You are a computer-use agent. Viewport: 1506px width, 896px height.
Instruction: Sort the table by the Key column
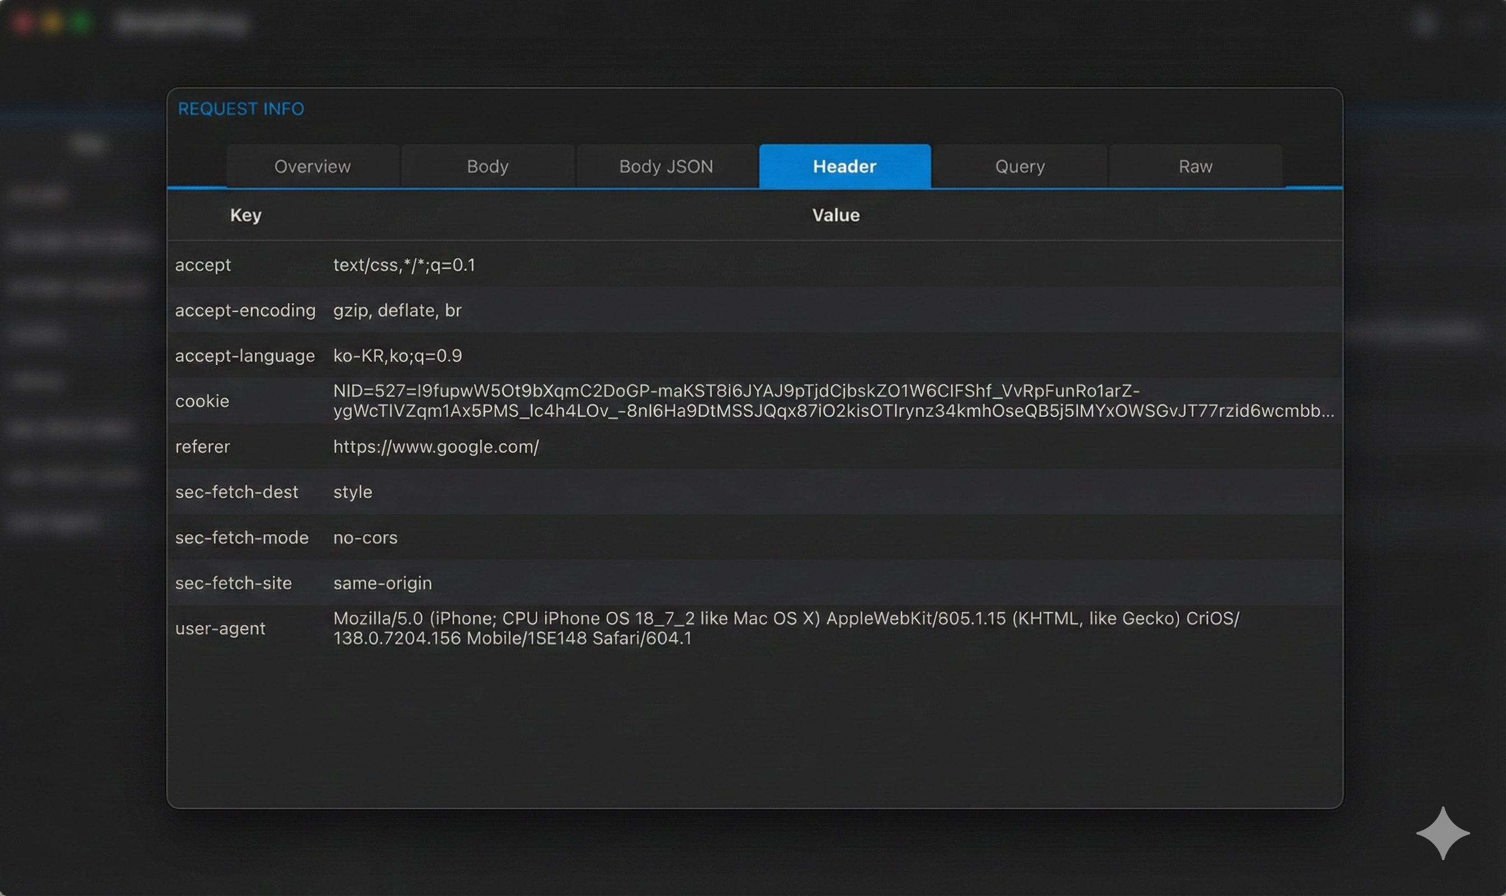245,215
